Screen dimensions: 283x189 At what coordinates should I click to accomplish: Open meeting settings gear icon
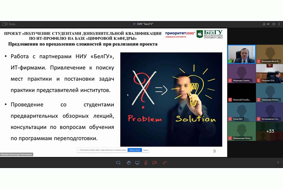click(x=274, y=24)
